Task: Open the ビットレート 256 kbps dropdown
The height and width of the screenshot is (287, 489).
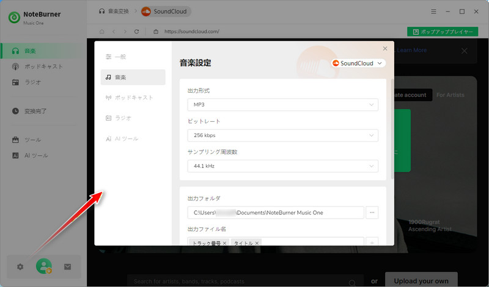Action: coord(283,135)
